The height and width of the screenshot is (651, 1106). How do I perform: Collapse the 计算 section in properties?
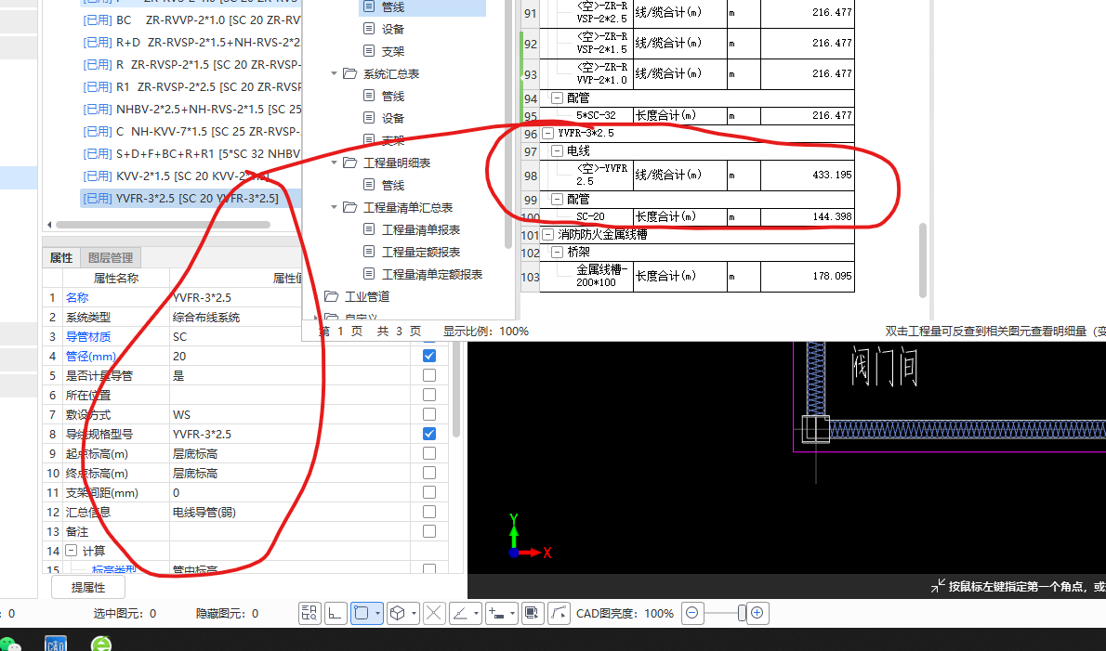[72, 551]
